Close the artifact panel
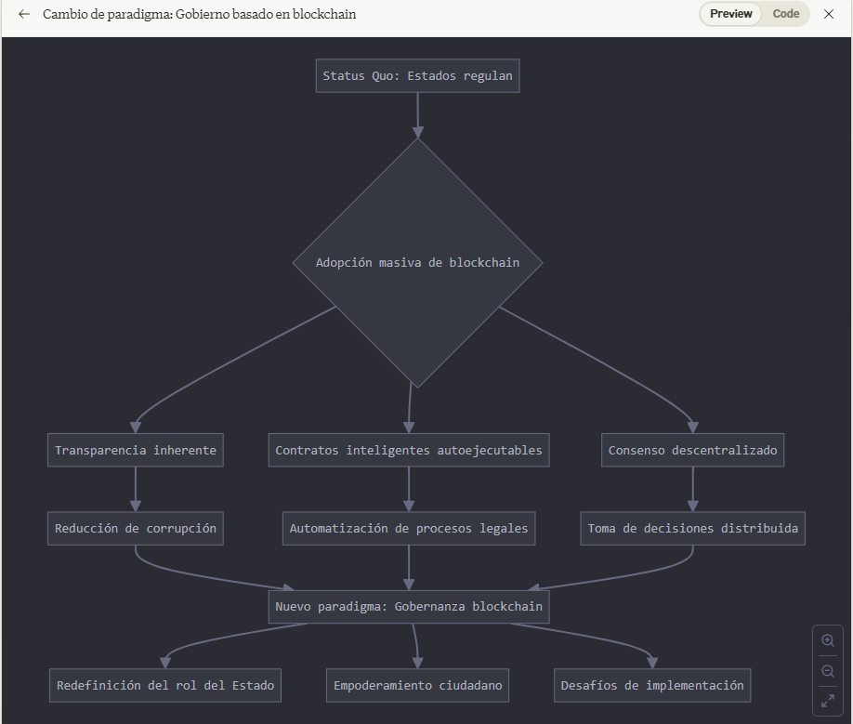The height and width of the screenshot is (724, 853). pos(829,14)
